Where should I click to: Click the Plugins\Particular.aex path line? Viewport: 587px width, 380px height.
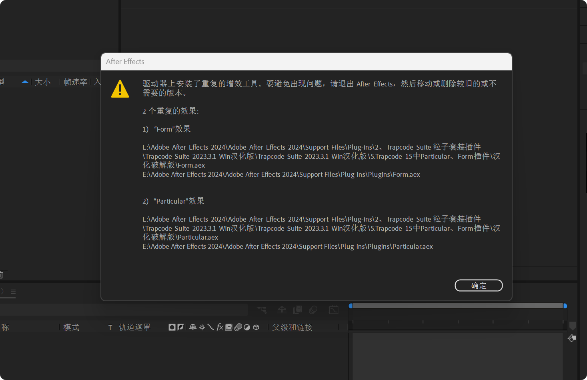click(x=288, y=246)
